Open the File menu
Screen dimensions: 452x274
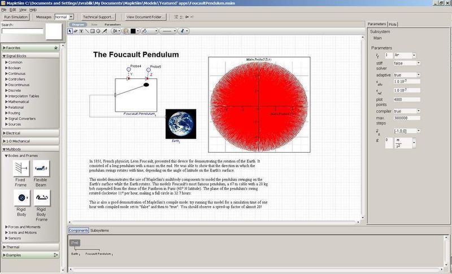click(x=4, y=10)
